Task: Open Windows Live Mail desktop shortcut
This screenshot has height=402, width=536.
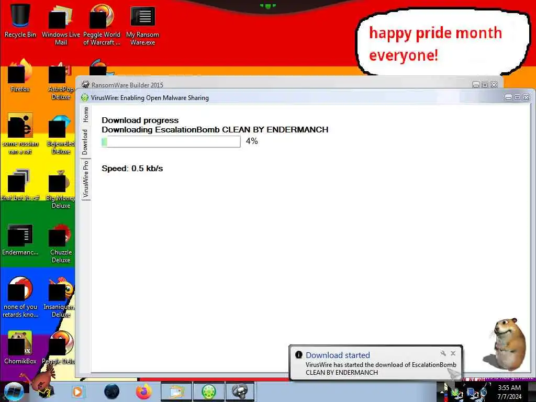Action: point(61,25)
